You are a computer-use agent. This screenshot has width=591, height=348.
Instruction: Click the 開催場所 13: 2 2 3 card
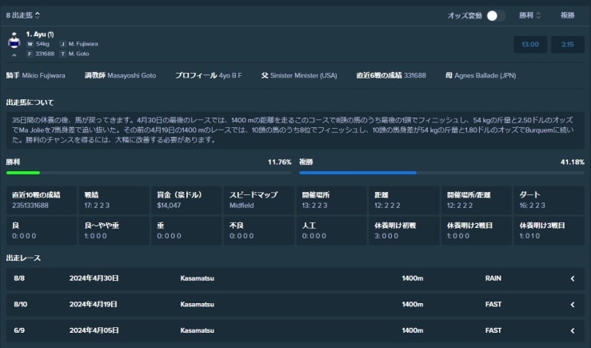(331, 200)
